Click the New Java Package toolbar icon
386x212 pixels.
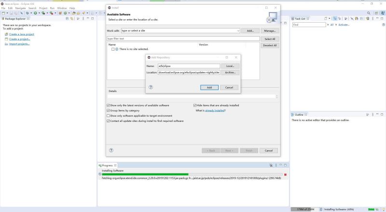coord(60,13)
